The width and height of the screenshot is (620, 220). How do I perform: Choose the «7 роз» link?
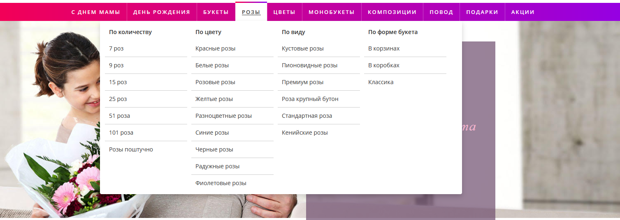click(116, 48)
